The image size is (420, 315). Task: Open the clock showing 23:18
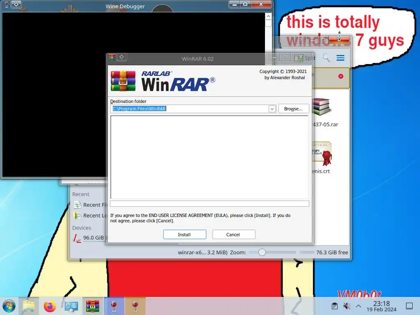pyautogui.click(x=381, y=306)
